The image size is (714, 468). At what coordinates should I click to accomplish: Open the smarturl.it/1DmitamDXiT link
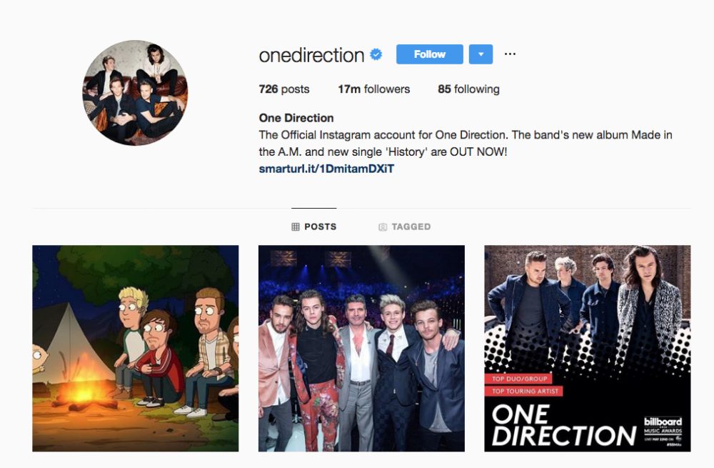click(x=326, y=169)
